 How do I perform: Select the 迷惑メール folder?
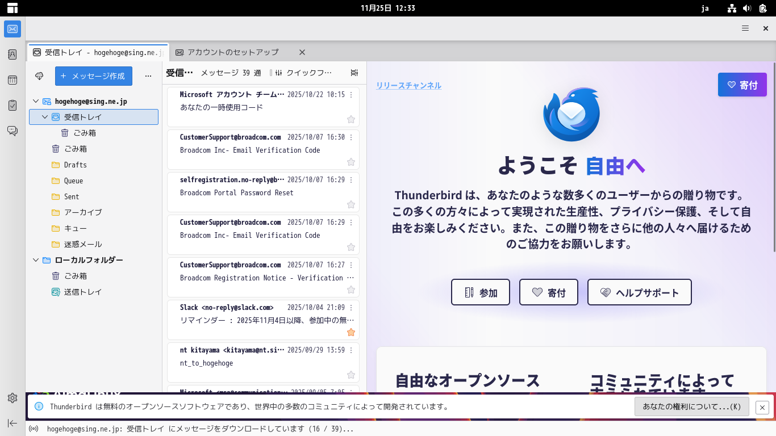pos(83,244)
